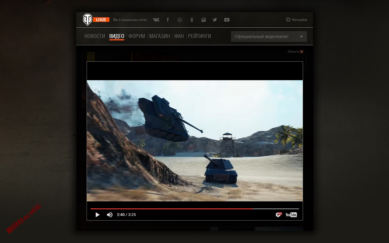Open the Instagram social page

[x=204, y=20]
